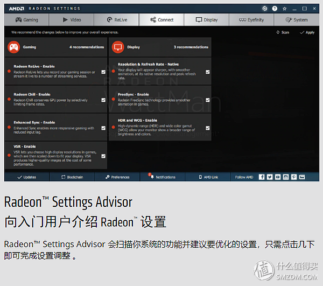
Task: Click '4 recommendations' text
Action: 87,47
